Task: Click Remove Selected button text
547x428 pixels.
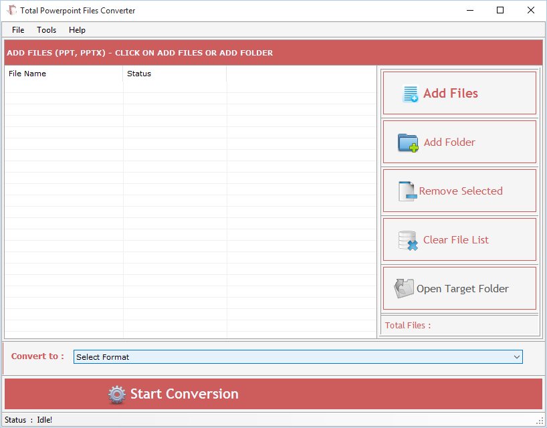Action: pos(461,191)
